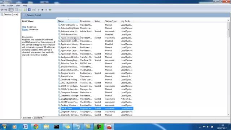
Task: Click the Refresh toolbar icon
Action: coord(20,10)
